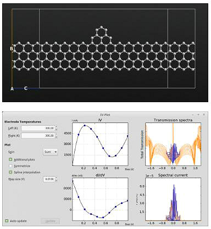Click the Left electrode temperature field

(38, 128)
